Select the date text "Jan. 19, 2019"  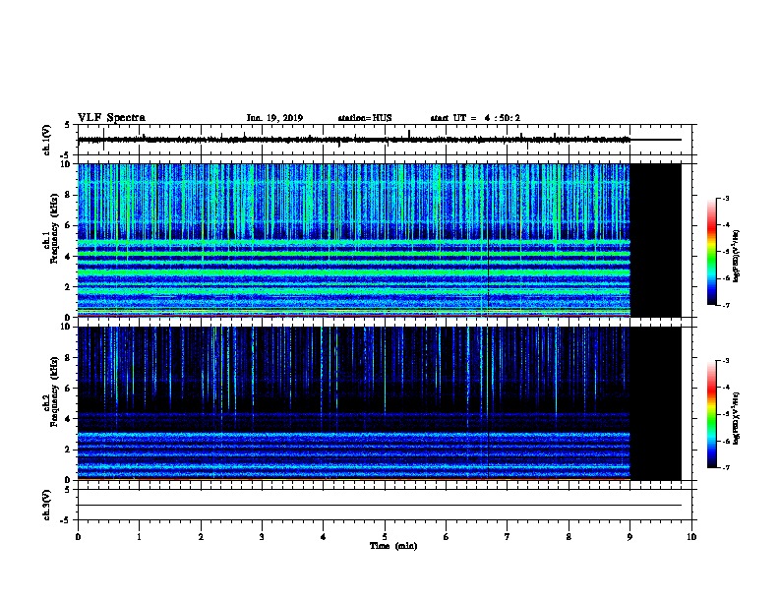274,118
